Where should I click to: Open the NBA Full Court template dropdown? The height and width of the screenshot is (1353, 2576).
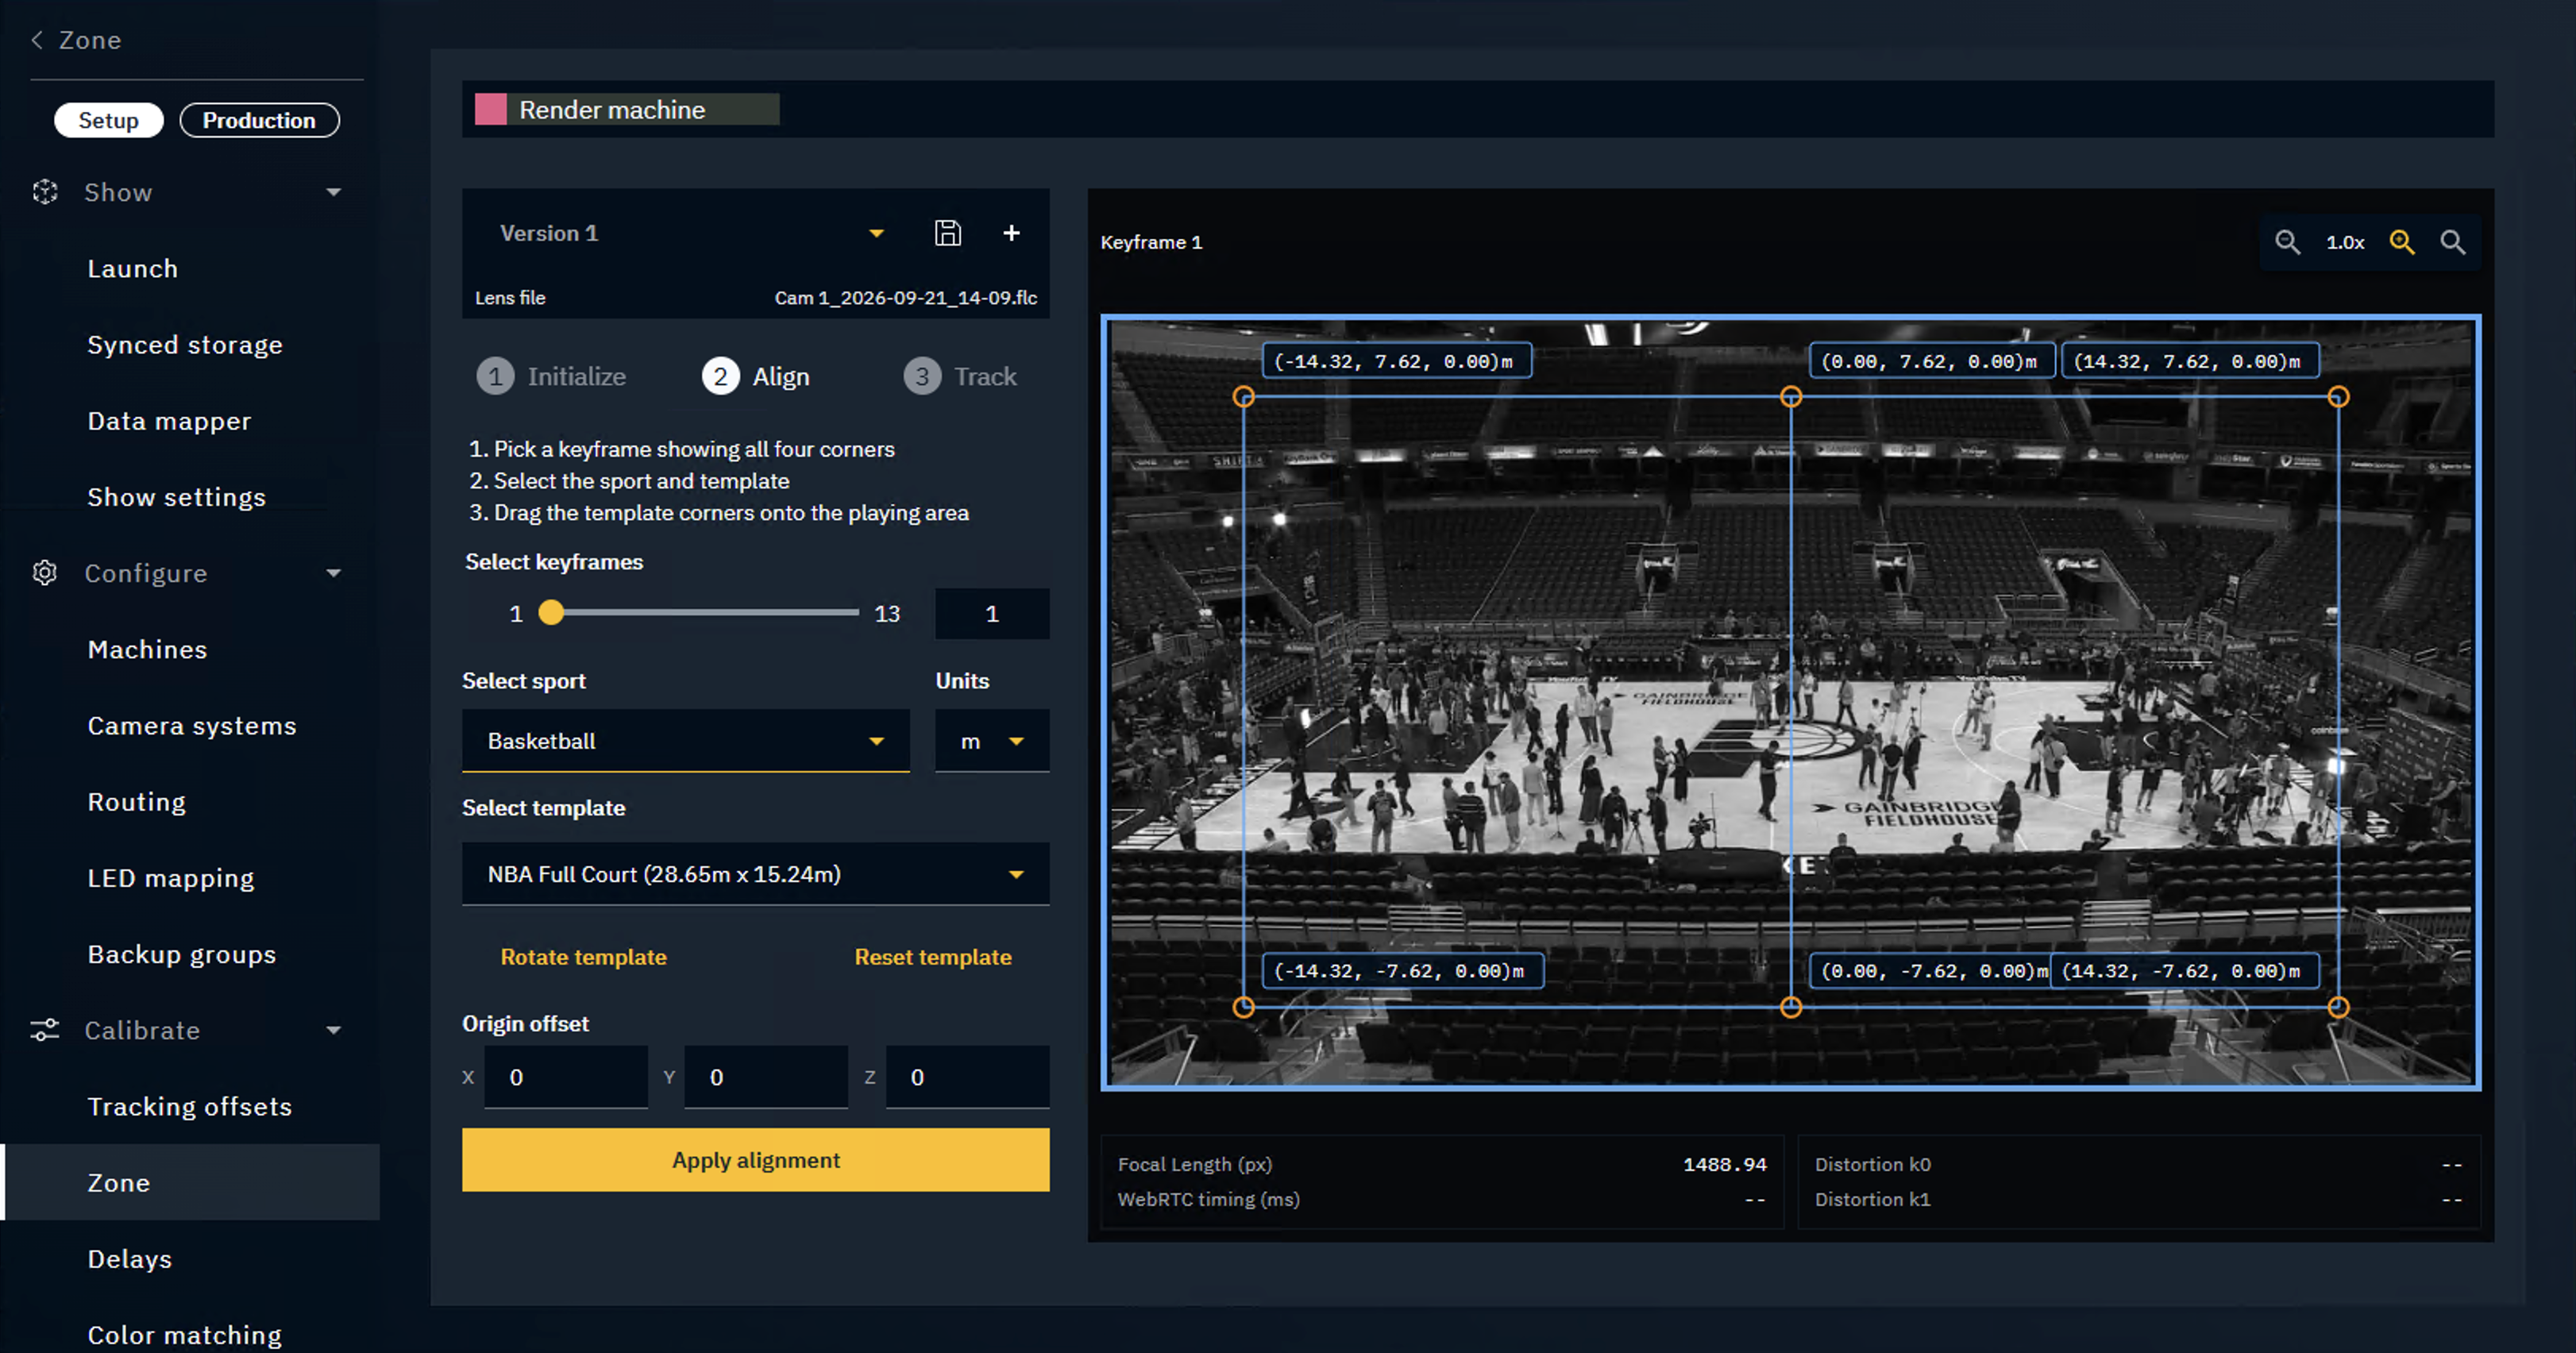coord(756,874)
